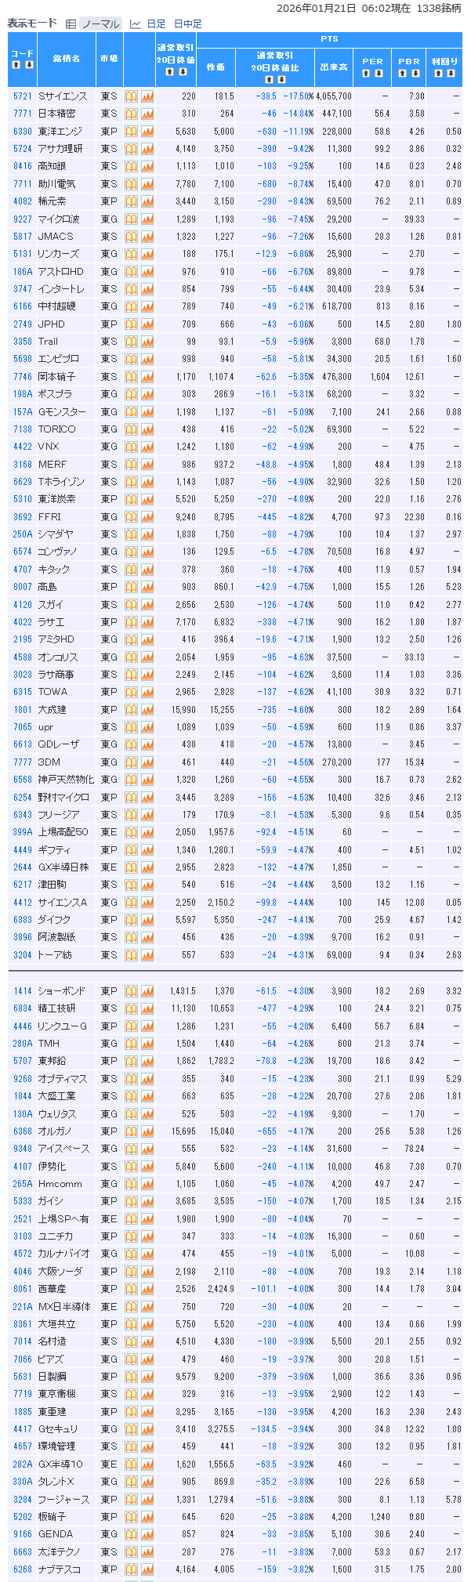Screen dimensions: 471x1582
Task: Open stock code 186A アストロHD link
Action: pos(23,272)
